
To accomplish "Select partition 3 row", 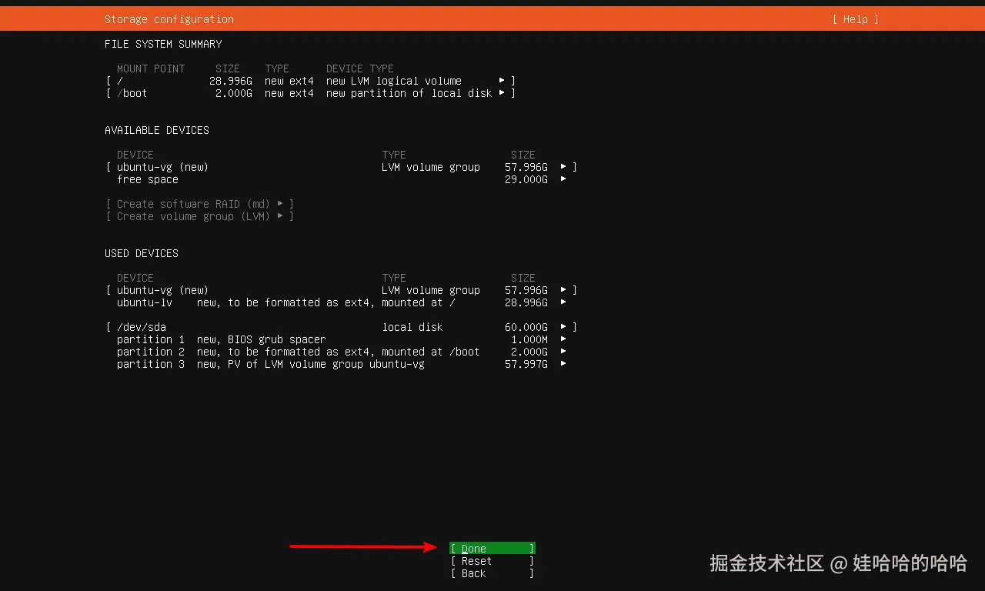I will pos(342,364).
